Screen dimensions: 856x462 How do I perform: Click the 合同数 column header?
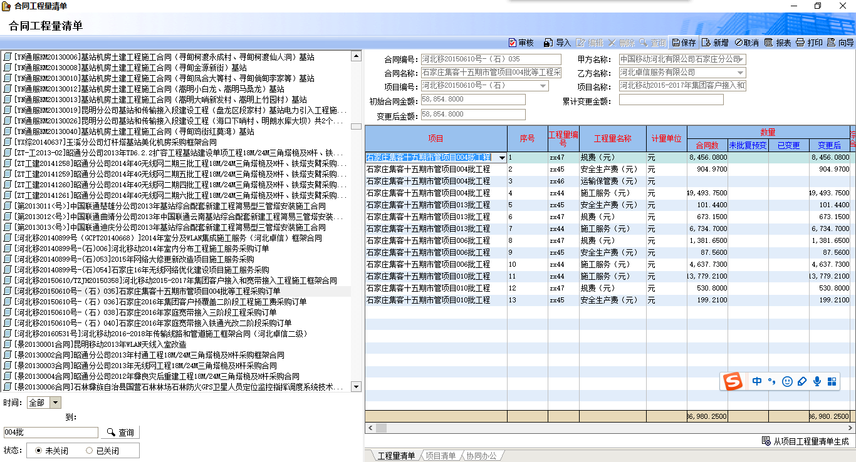[707, 145]
